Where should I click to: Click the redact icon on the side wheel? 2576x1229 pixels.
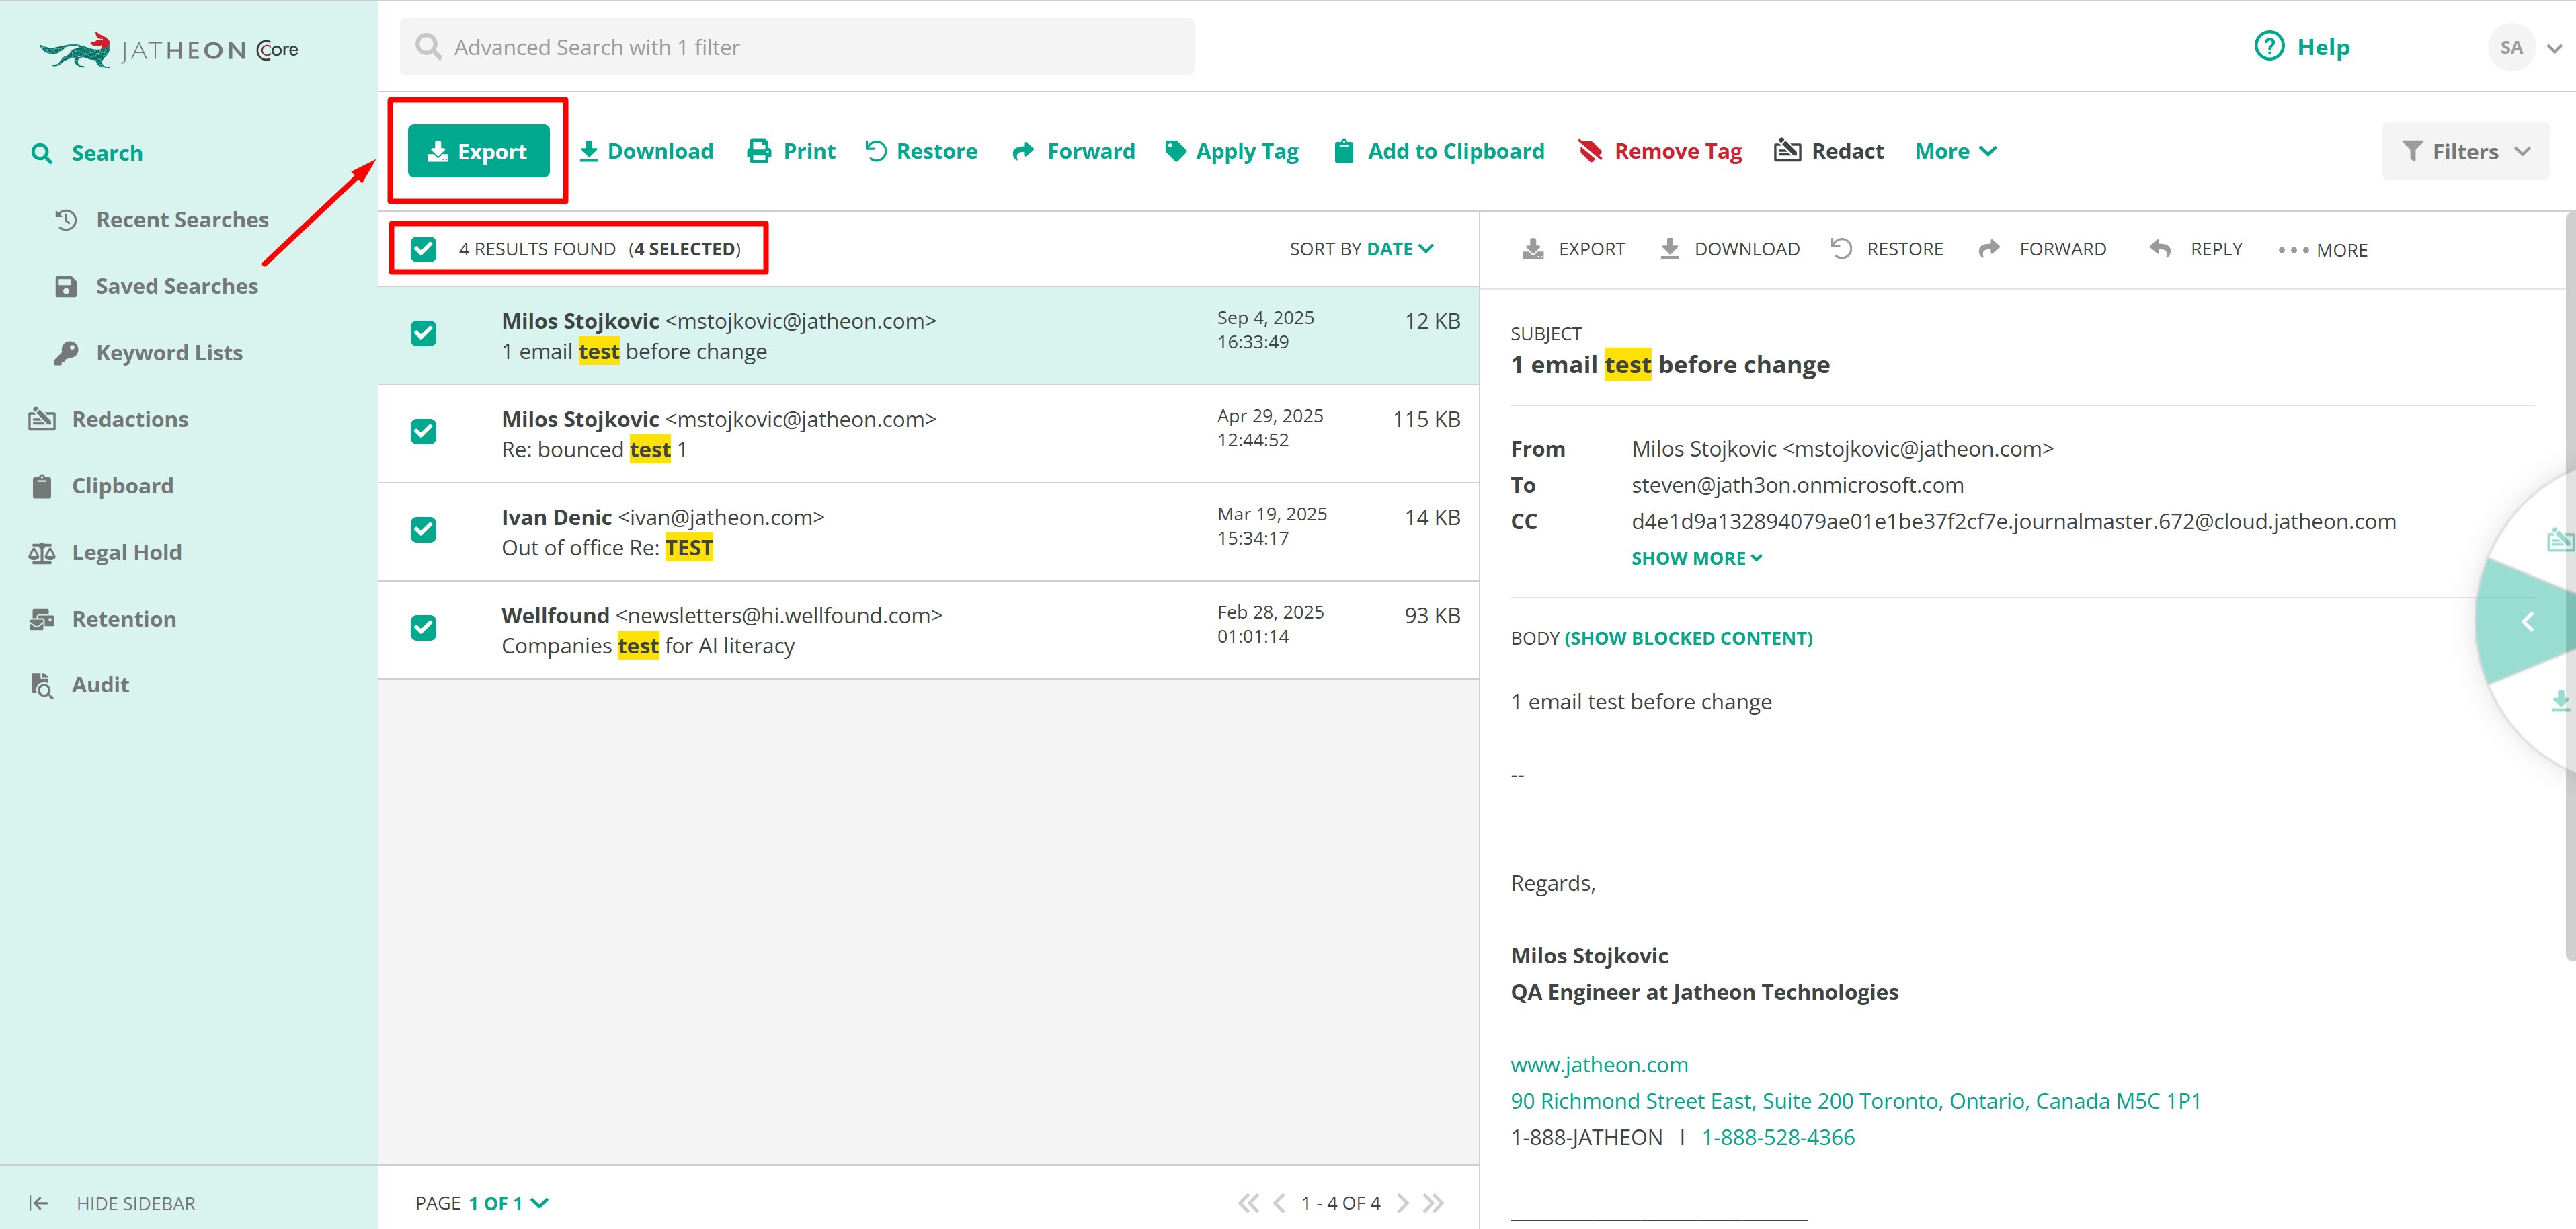pyautogui.click(x=2560, y=540)
